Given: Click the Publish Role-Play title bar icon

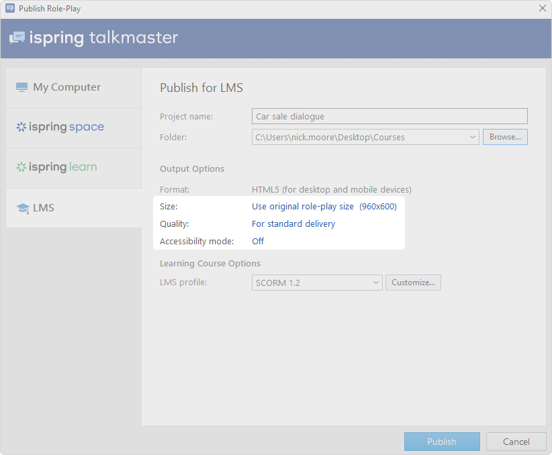Looking at the screenshot, I should [9, 9].
